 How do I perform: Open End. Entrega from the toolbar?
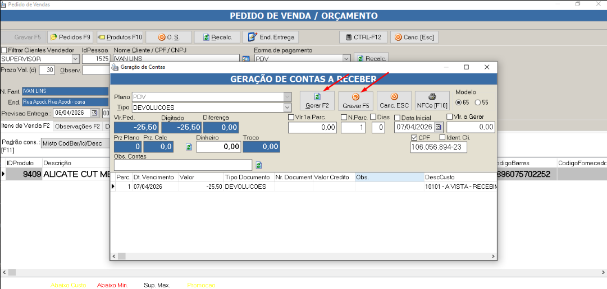[270, 38]
